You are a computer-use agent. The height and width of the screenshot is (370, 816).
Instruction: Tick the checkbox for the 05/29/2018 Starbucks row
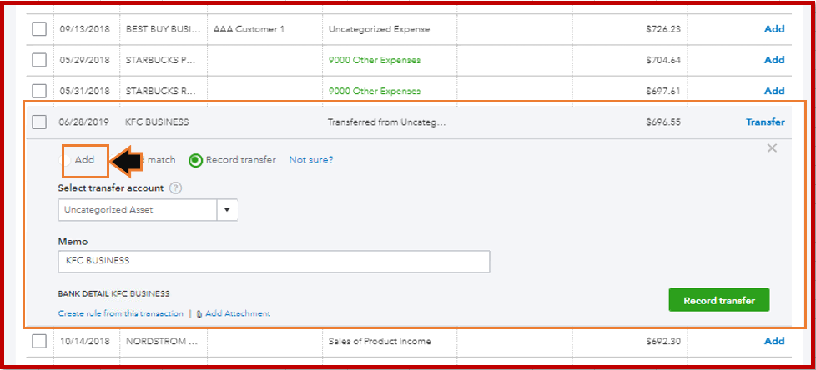tap(39, 60)
